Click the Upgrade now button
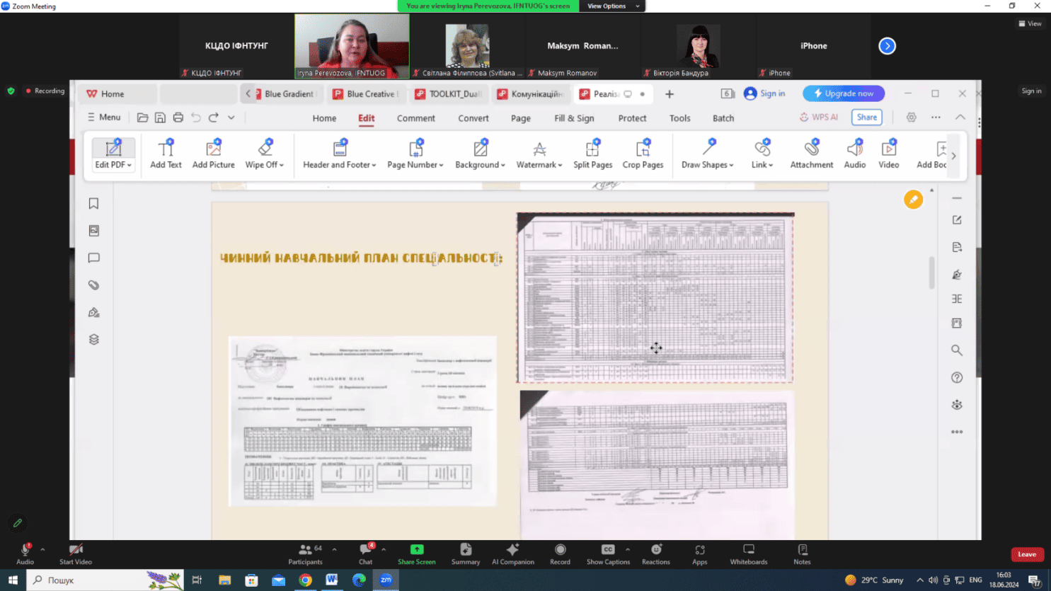The height and width of the screenshot is (591, 1051). point(843,93)
